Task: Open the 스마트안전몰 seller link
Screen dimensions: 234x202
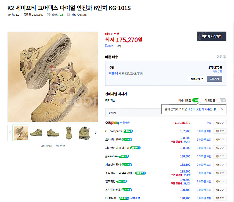Action: click(113, 190)
